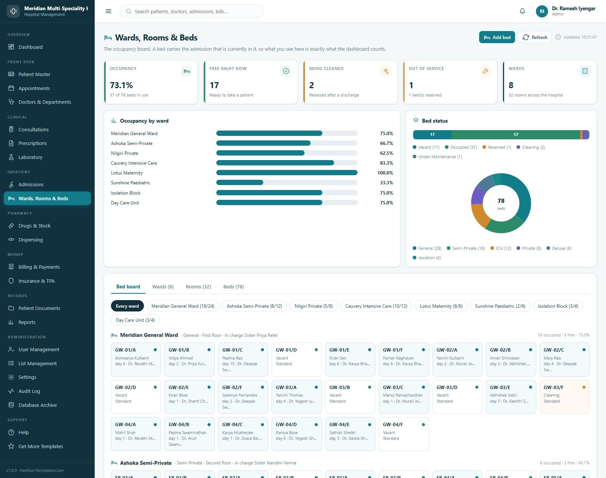Click the Get More Templates star icon
Viewport: 606px width, 478px height.
(11, 446)
